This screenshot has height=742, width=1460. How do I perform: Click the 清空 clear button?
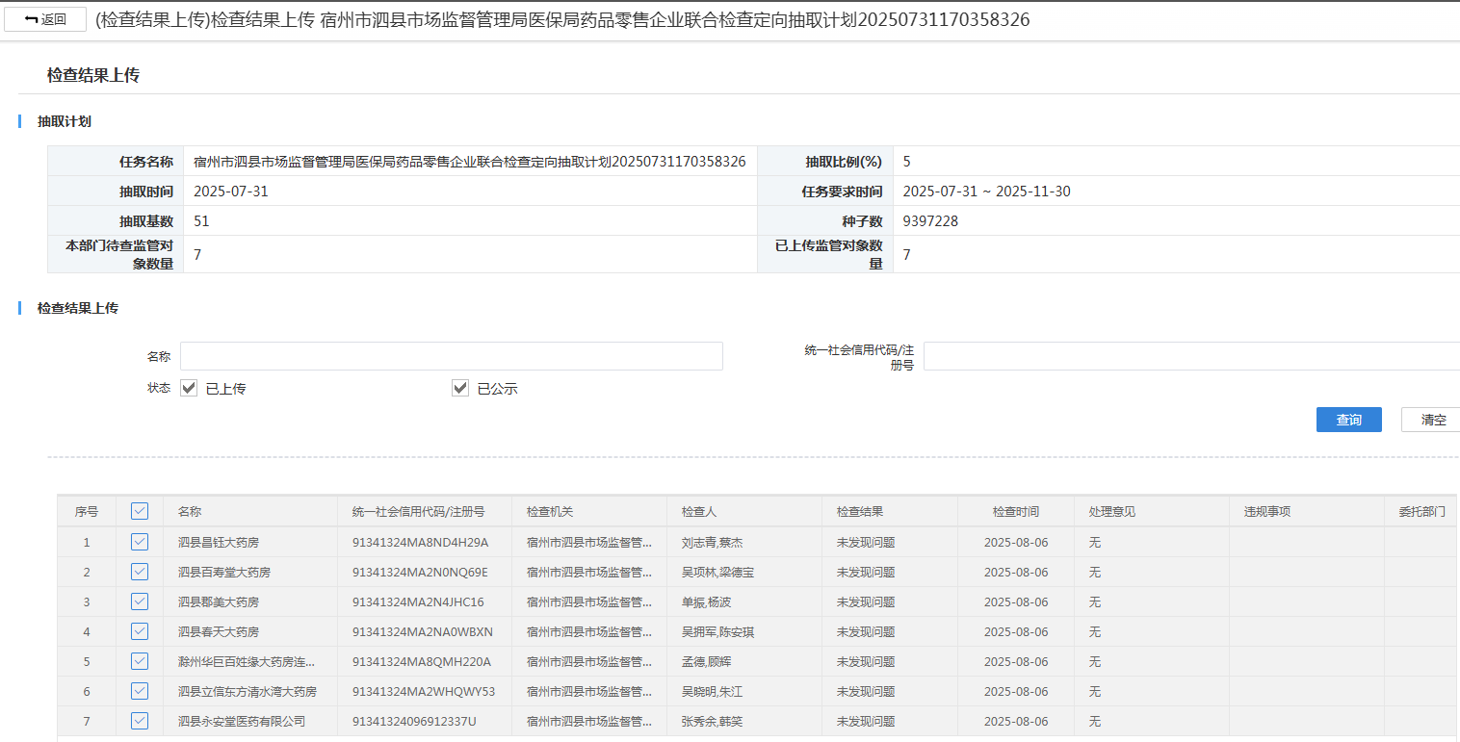click(x=1432, y=420)
